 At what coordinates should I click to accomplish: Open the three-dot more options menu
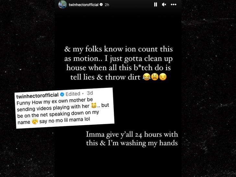pyautogui.click(x=173, y=5)
